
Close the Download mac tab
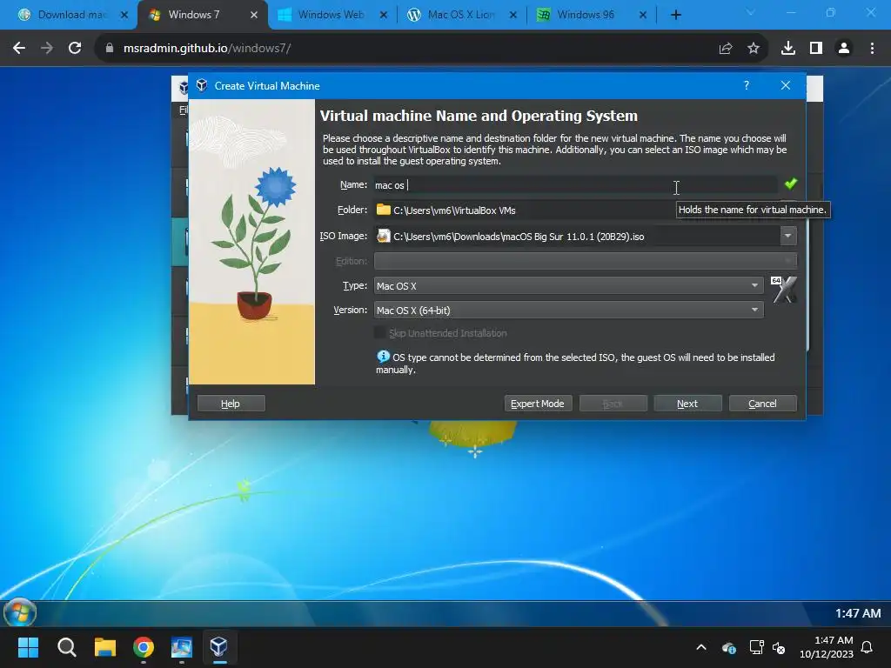click(x=124, y=16)
